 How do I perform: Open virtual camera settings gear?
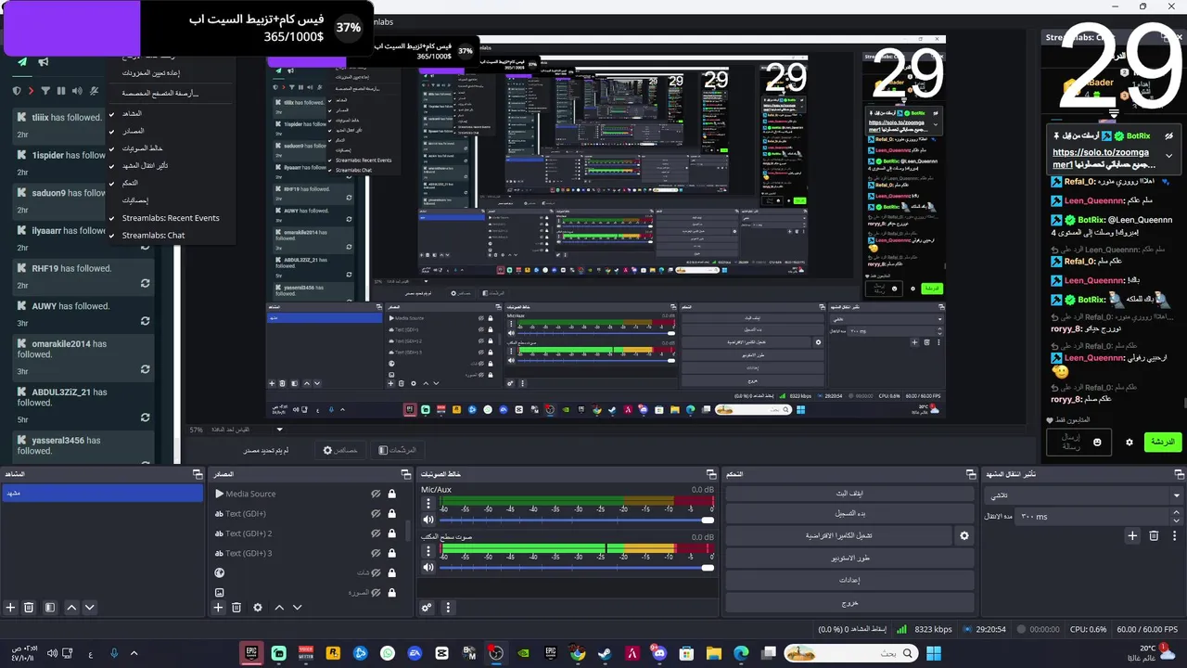[x=964, y=535]
